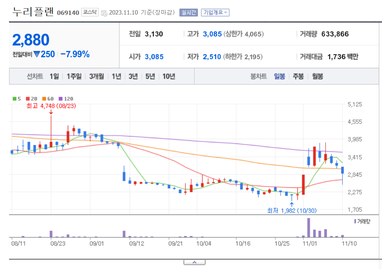Click the tallest volume bar near 11/01
This screenshot has height=269, width=382.
309,227
